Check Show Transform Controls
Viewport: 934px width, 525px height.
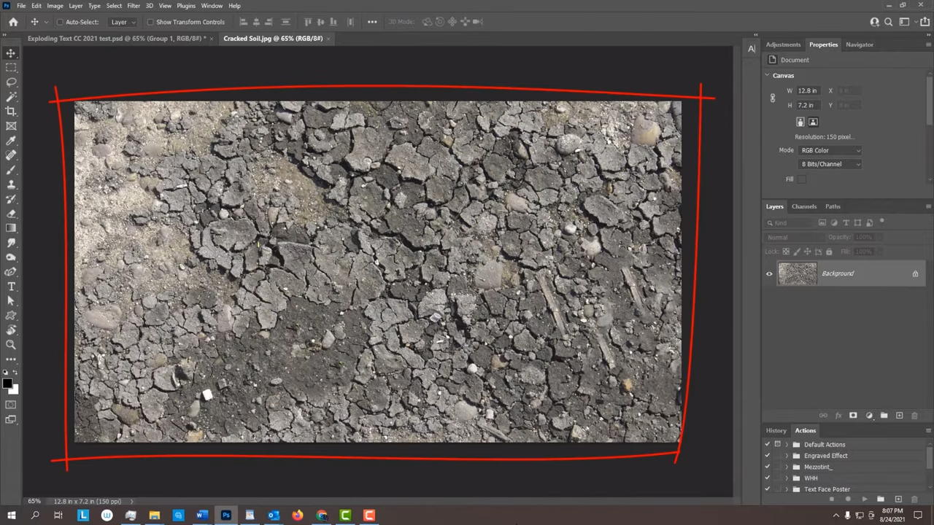coord(151,21)
